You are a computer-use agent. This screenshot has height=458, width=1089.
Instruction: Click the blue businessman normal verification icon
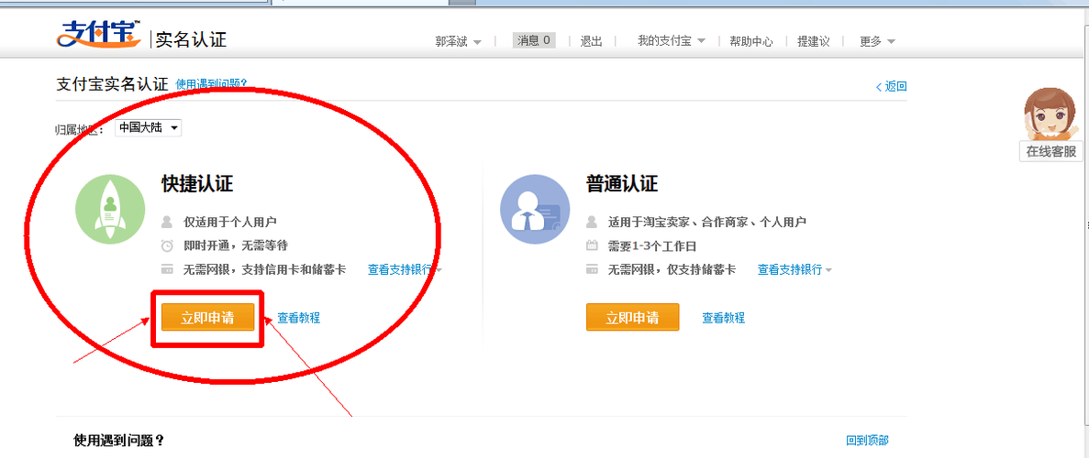pos(534,209)
